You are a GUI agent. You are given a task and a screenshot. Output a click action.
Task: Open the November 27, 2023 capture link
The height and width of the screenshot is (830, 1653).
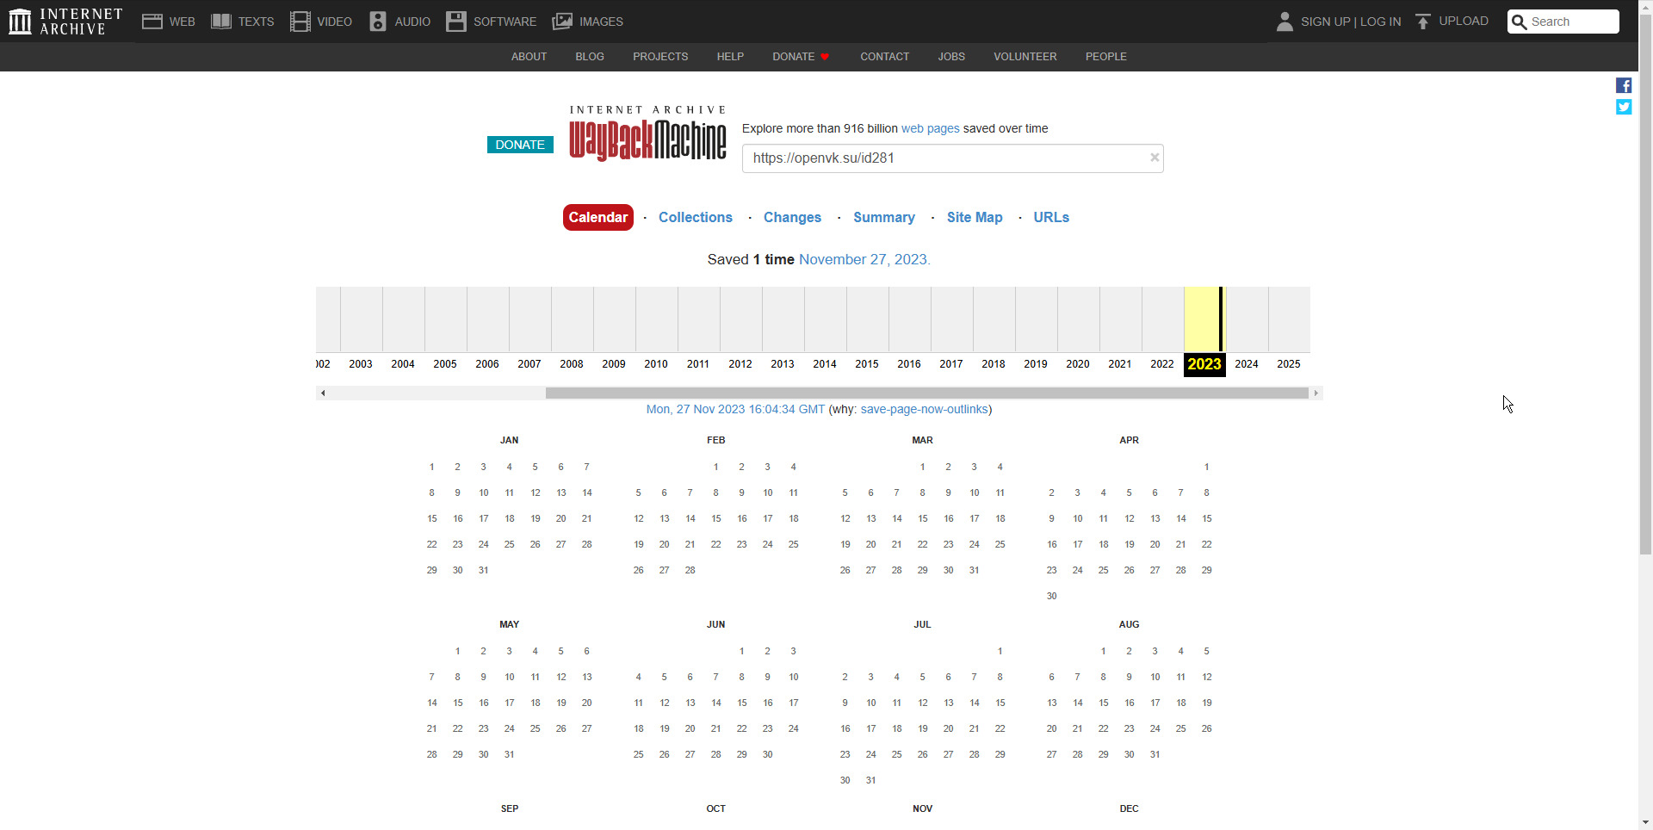[x=864, y=259]
